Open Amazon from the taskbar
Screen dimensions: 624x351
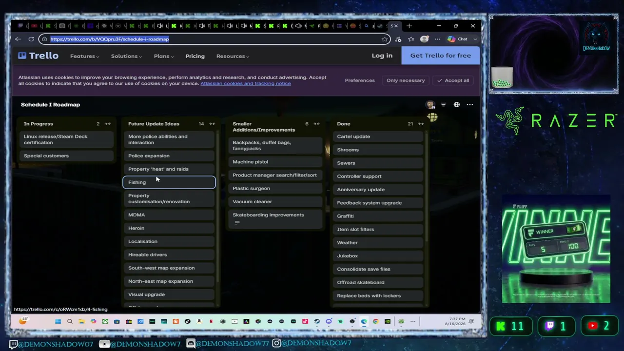tap(199, 321)
